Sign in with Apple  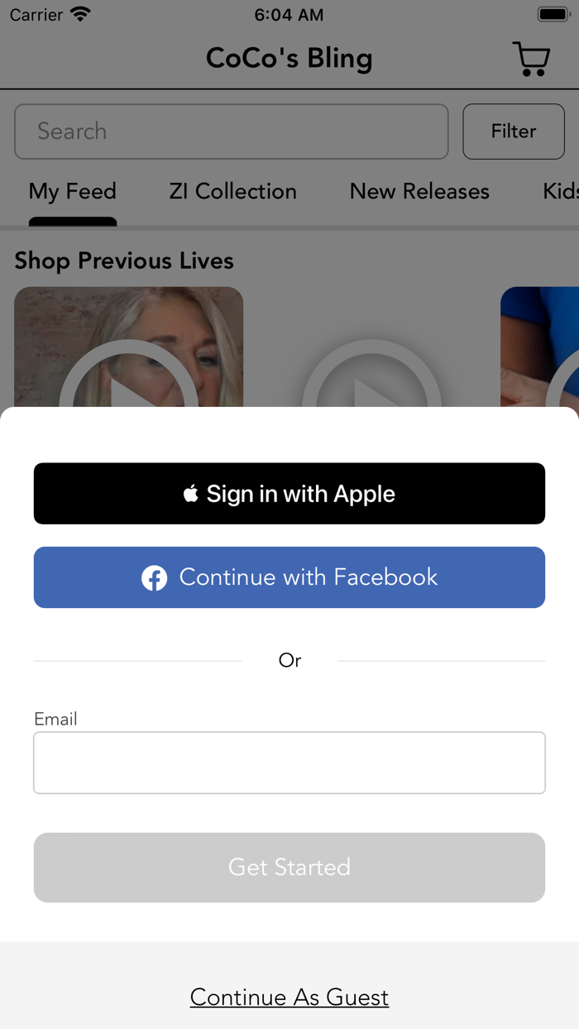coord(289,494)
